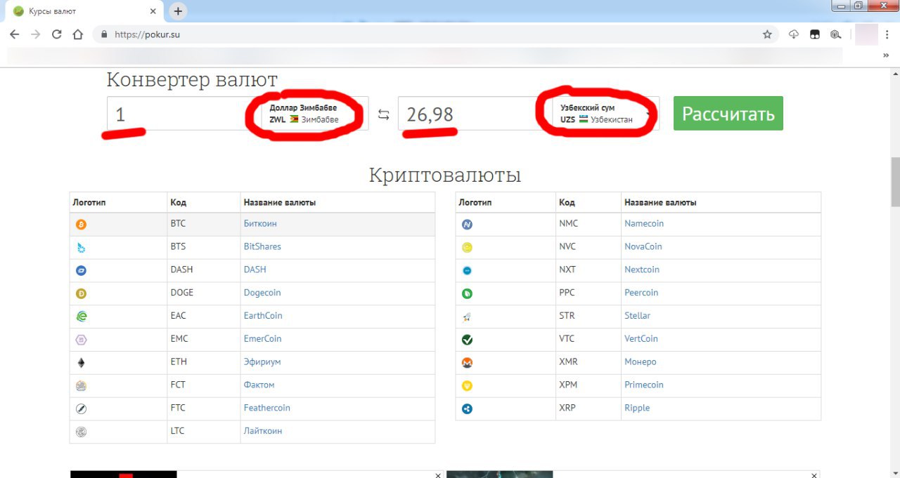Open the Zimbabwe dollar ZWL currency dropdown
Image resolution: width=900 pixels, height=478 pixels.
[x=315, y=114]
